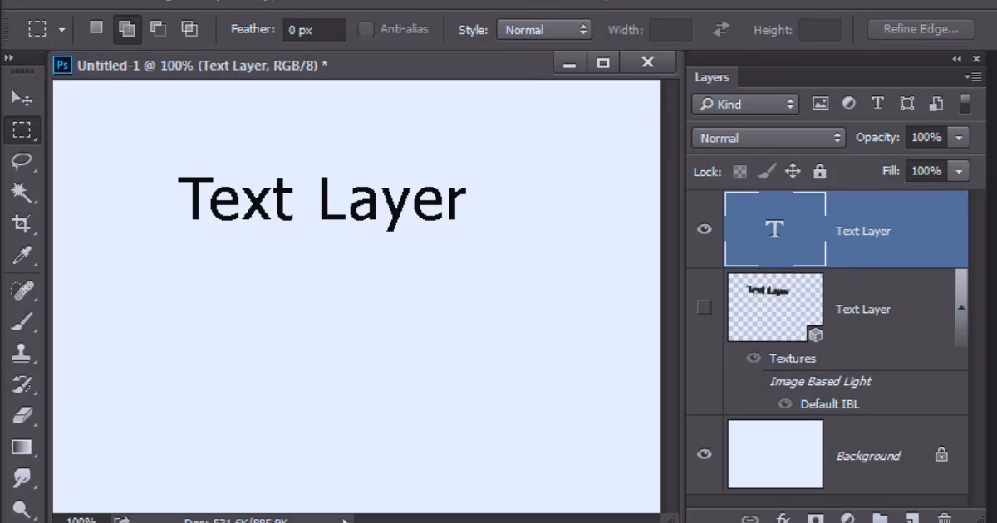Open the Style dropdown in options bar
The image size is (997, 523).
click(x=544, y=29)
